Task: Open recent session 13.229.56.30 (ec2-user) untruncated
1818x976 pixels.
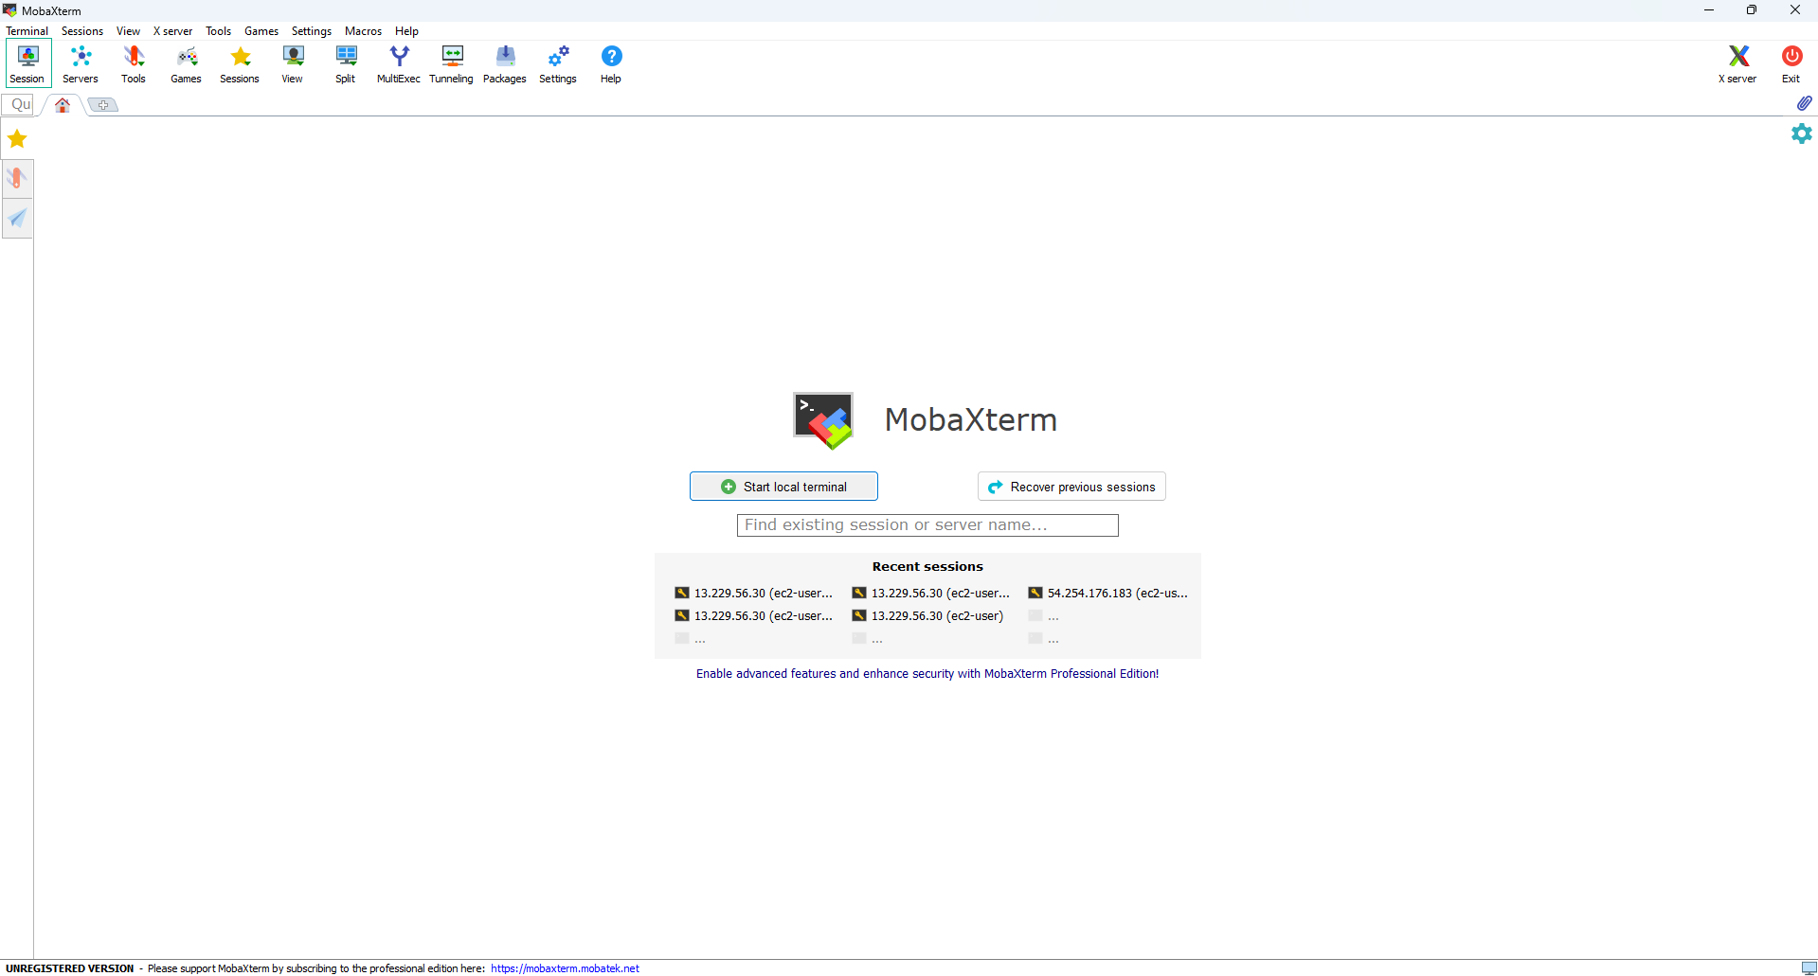Action: click(927, 616)
